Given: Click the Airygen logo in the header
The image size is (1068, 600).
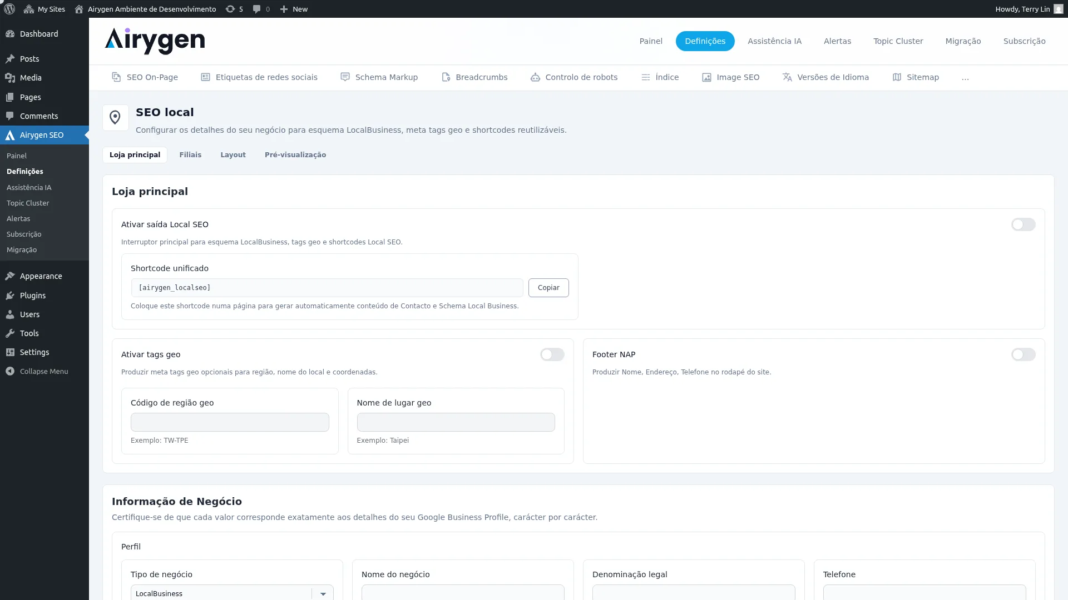Looking at the screenshot, I should [x=155, y=41].
